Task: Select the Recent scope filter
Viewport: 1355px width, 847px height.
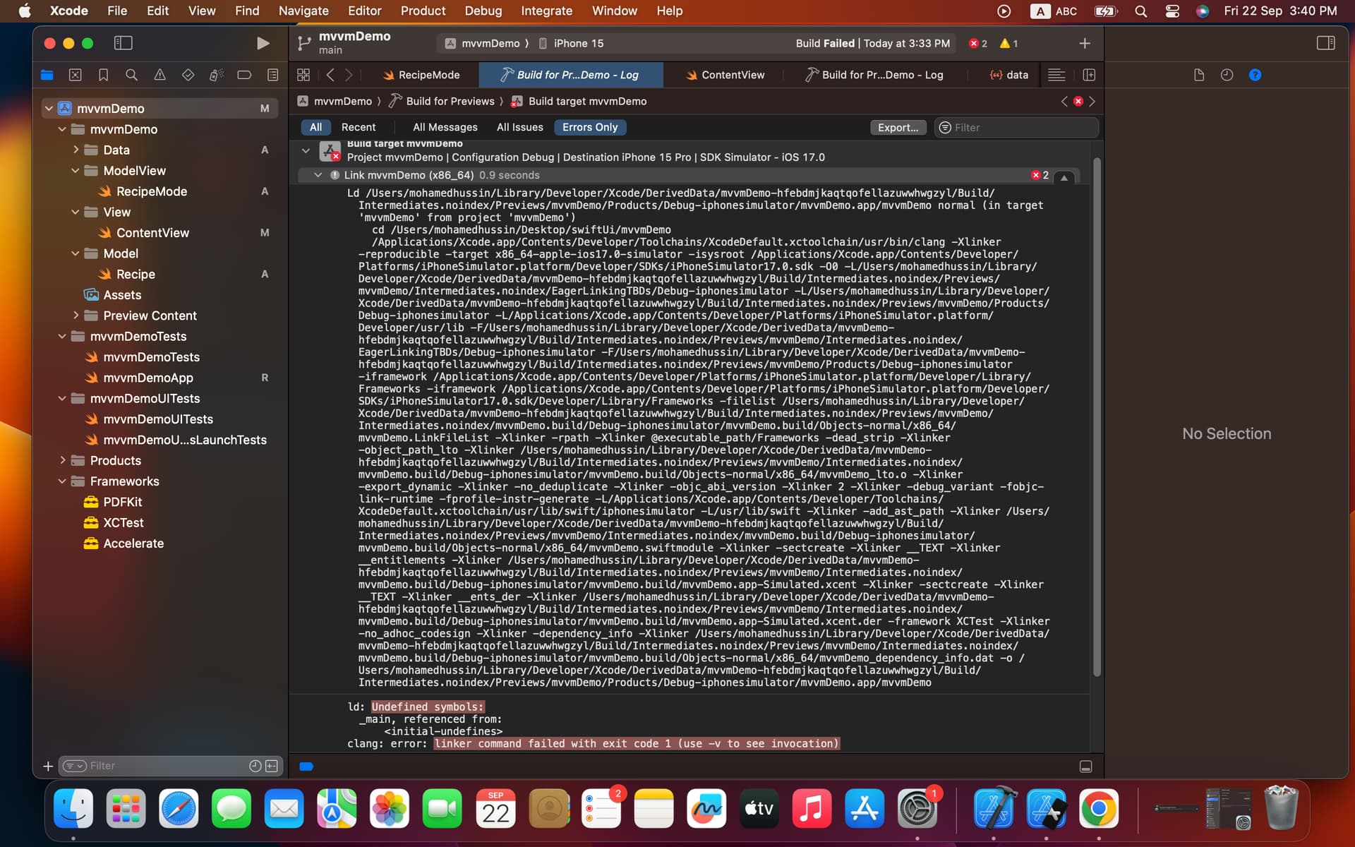Action: click(359, 127)
